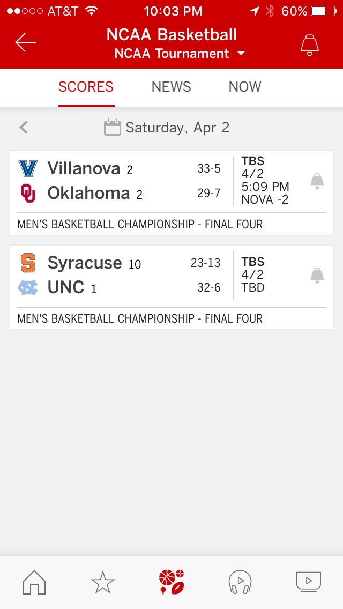Toggle alert bell for Villanova vs Oklahoma
The width and height of the screenshot is (343, 609).
[317, 181]
